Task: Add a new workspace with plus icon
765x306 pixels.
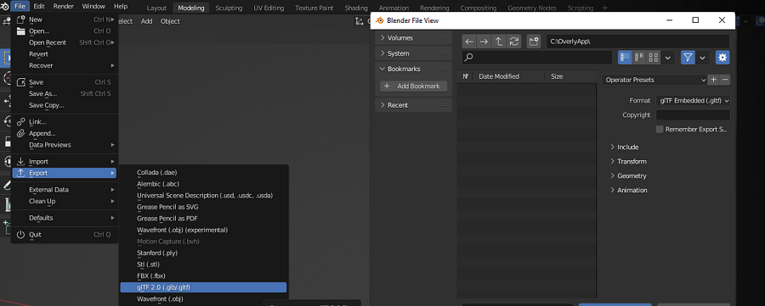Action: point(605,8)
